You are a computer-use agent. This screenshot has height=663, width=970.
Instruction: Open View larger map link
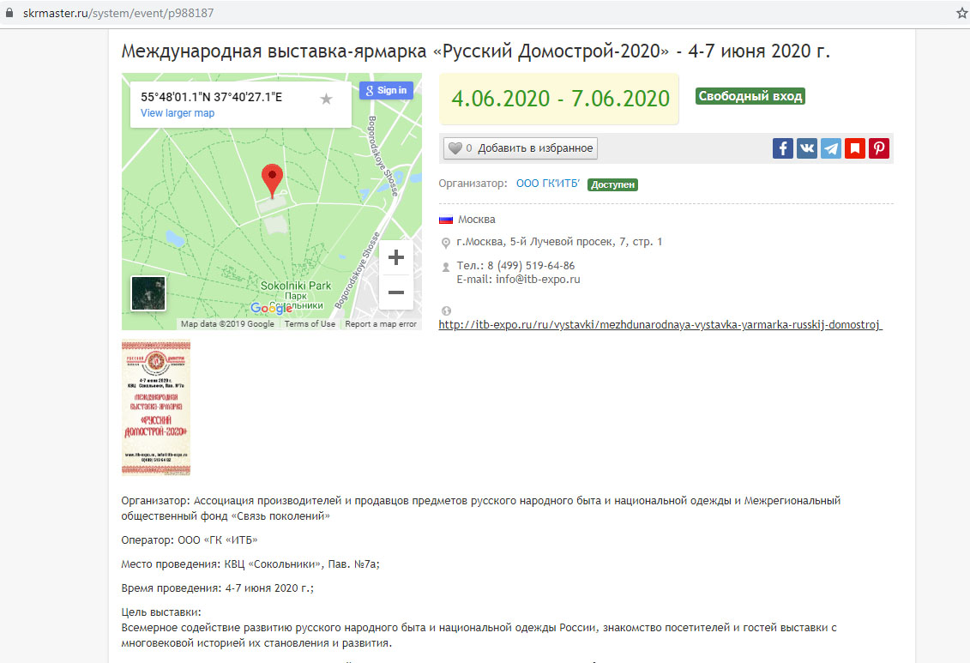coord(178,113)
